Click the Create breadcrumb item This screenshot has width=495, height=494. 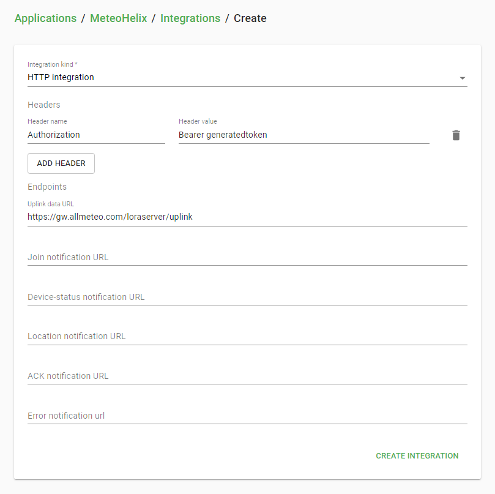pos(250,18)
